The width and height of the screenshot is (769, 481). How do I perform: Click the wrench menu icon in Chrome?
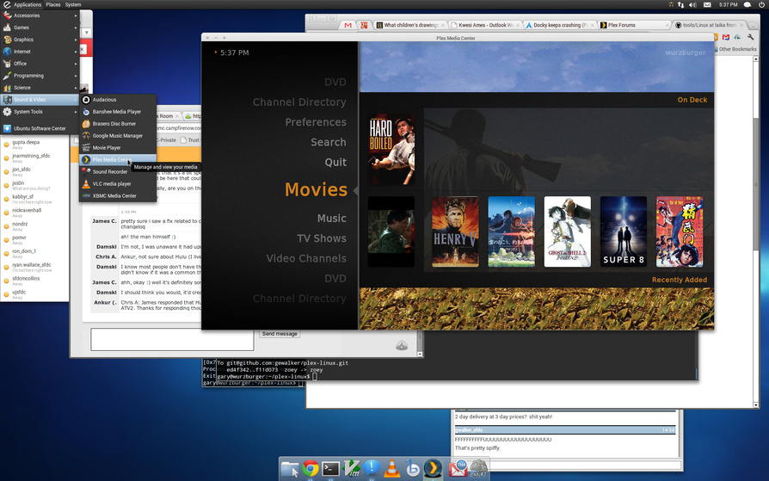pos(750,37)
